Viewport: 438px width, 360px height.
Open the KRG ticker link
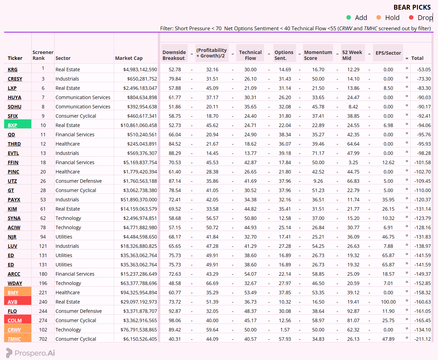(x=12, y=70)
